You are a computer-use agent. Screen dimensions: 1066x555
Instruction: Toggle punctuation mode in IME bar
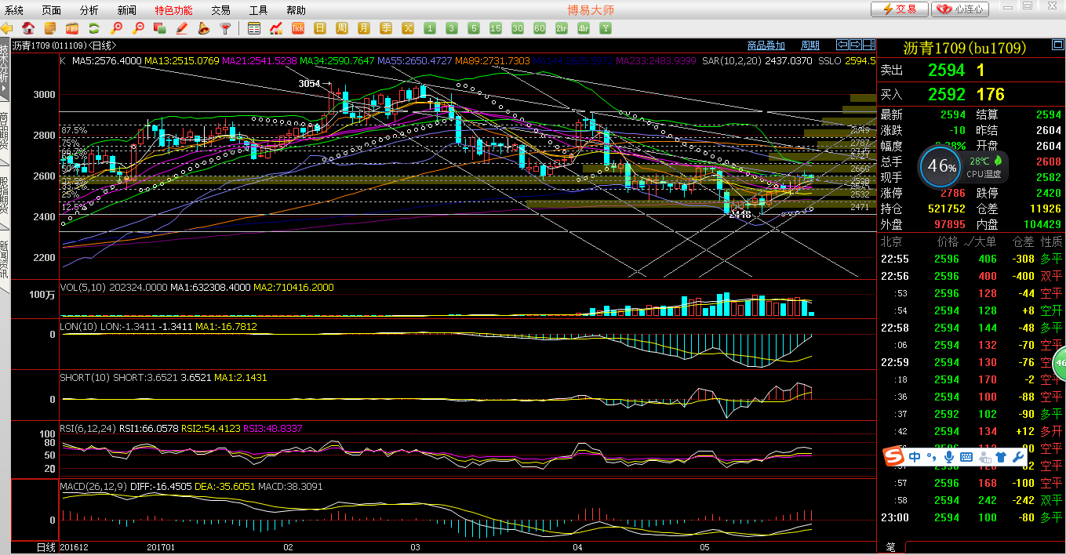point(931,456)
